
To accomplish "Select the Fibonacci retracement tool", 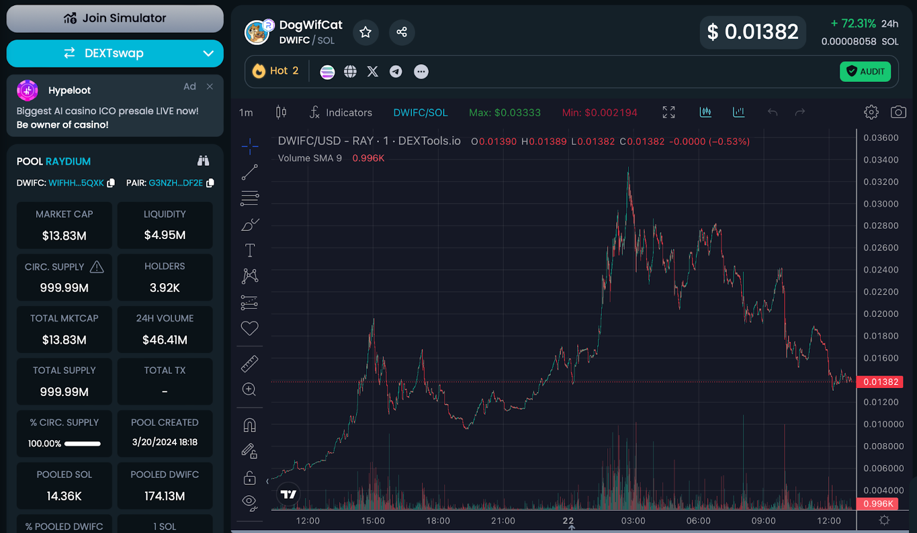I will (250, 198).
